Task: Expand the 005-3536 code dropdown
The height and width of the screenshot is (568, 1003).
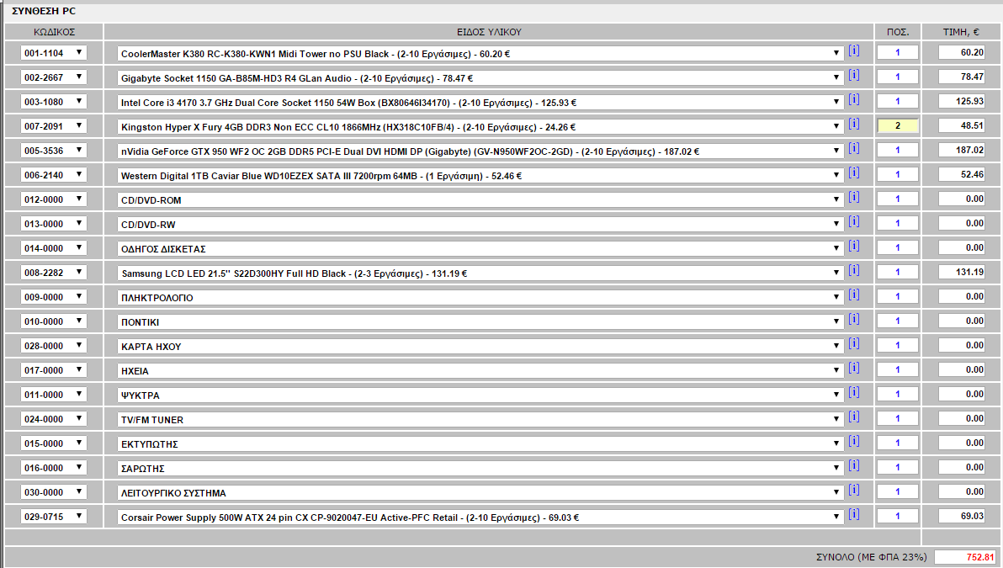Action: tap(54, 151)
